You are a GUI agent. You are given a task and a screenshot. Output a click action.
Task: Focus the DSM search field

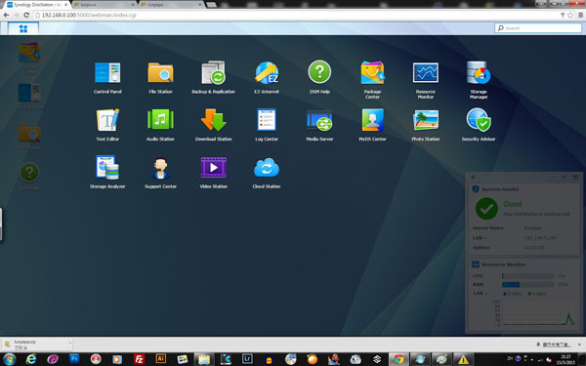tap(538, 28)
